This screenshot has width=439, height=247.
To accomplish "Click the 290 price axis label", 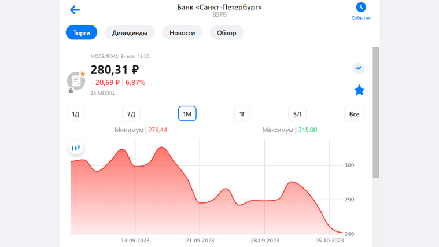I will (349, 200).
